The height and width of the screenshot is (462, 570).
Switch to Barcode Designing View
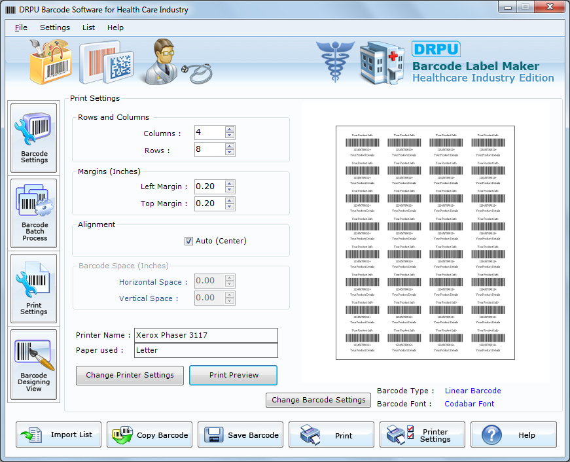pyautogui.click(x=33, y=363)
